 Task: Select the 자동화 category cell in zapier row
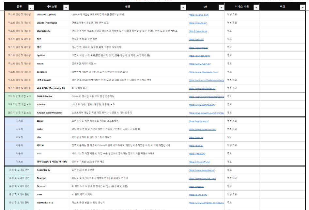[x=19, y=121]
